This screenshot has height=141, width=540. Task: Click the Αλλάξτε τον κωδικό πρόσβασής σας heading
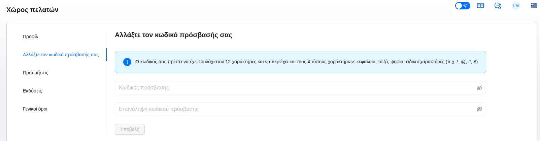pyautogui.click(x=173, y=35)
